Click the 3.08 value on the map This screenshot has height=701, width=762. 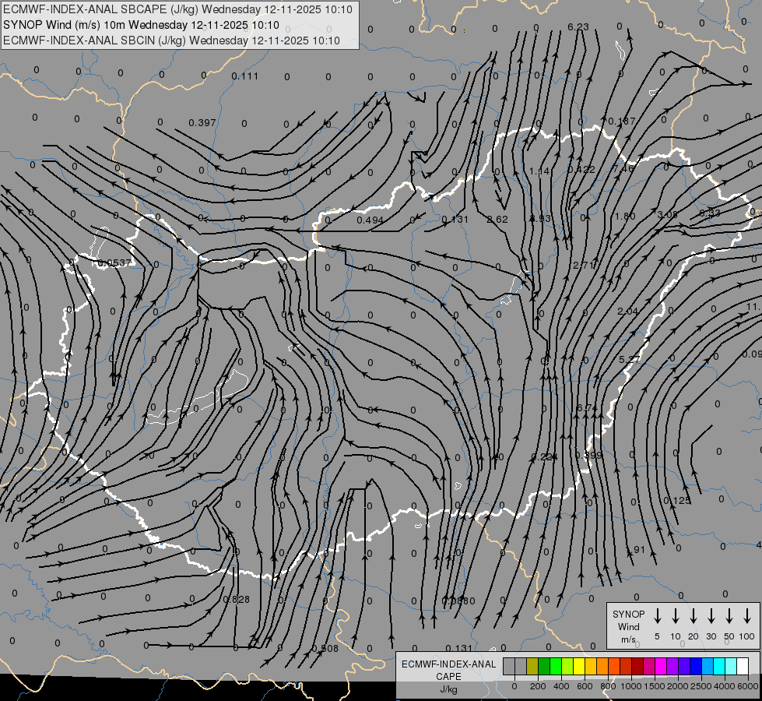[667, 214]
